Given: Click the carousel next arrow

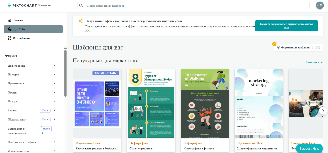Looking at the screenshot, I should tap(323, 111).
